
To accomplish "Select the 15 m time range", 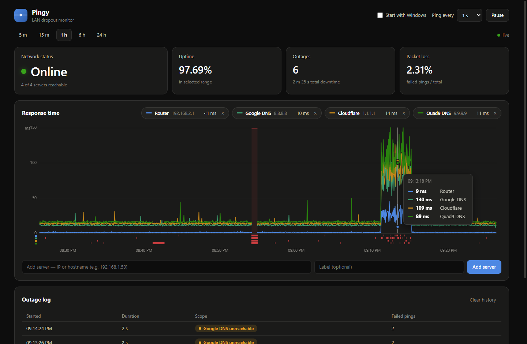I will pos(44,35).
